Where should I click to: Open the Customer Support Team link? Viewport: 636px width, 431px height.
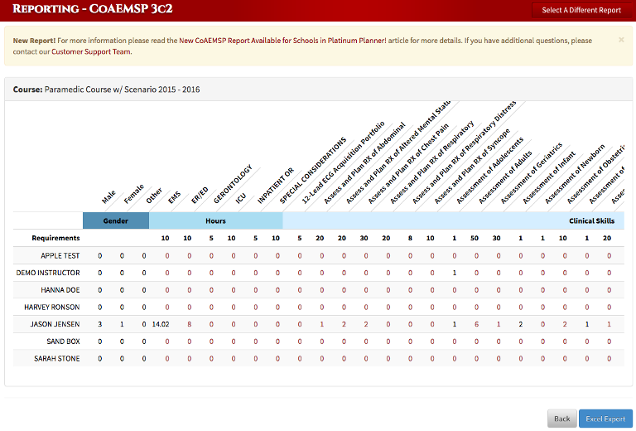(x=91, y=51)
